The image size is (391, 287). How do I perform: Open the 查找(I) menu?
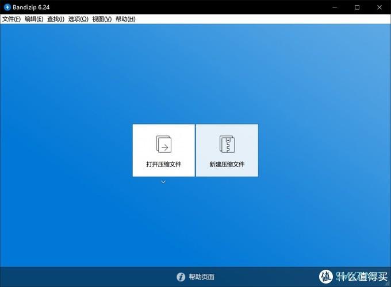(x=56, y=19)
